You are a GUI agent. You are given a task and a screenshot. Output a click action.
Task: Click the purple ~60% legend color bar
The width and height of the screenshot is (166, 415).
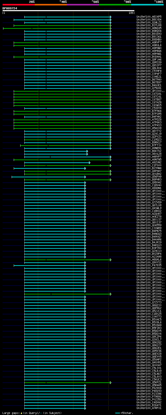pyautogui.click(x=83, y=5)
